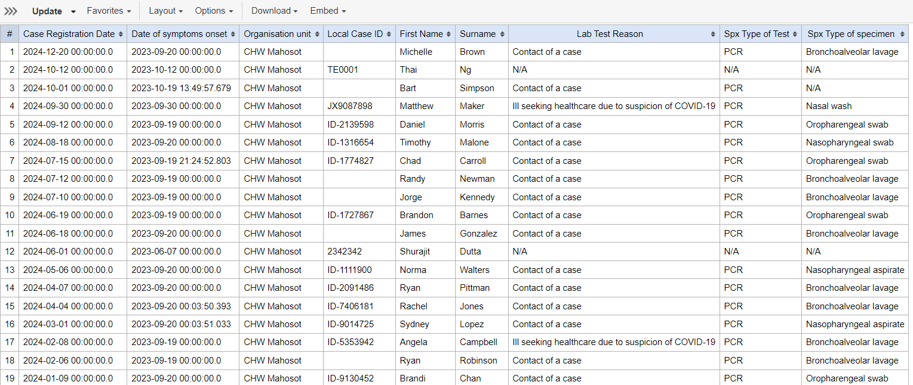Sort by Surname column arrows
This screenshot has height=385, width=913.
(x=502, y=34)
